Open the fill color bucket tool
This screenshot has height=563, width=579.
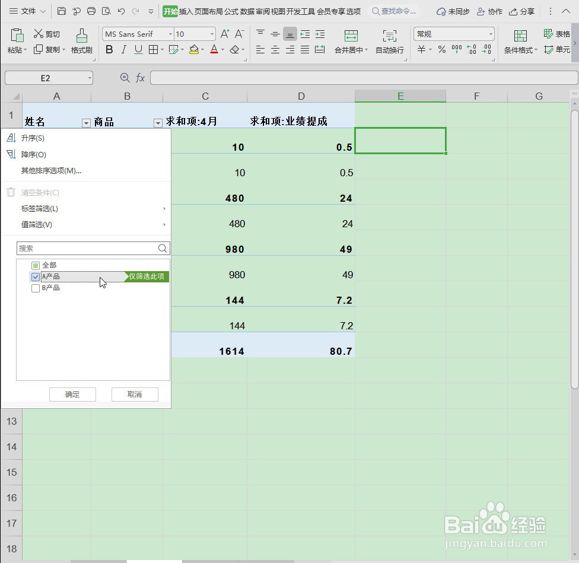click(194, 50)
